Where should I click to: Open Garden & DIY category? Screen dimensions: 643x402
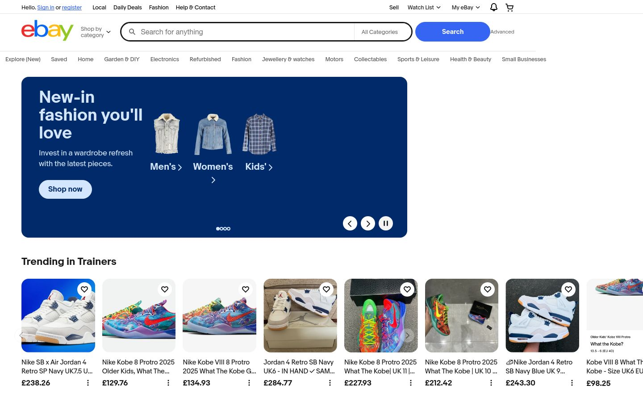pyautogui.click(x=122, y=59)
